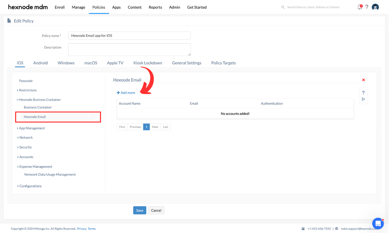
Task: Click the Save button
Action: point(140,210)
